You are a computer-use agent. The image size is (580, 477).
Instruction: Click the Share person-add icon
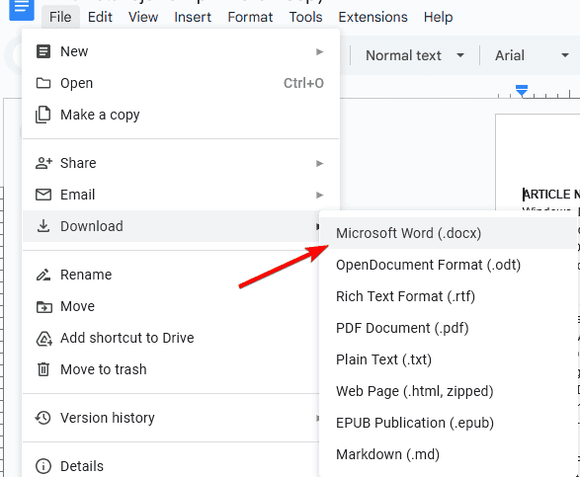point(43,163)
